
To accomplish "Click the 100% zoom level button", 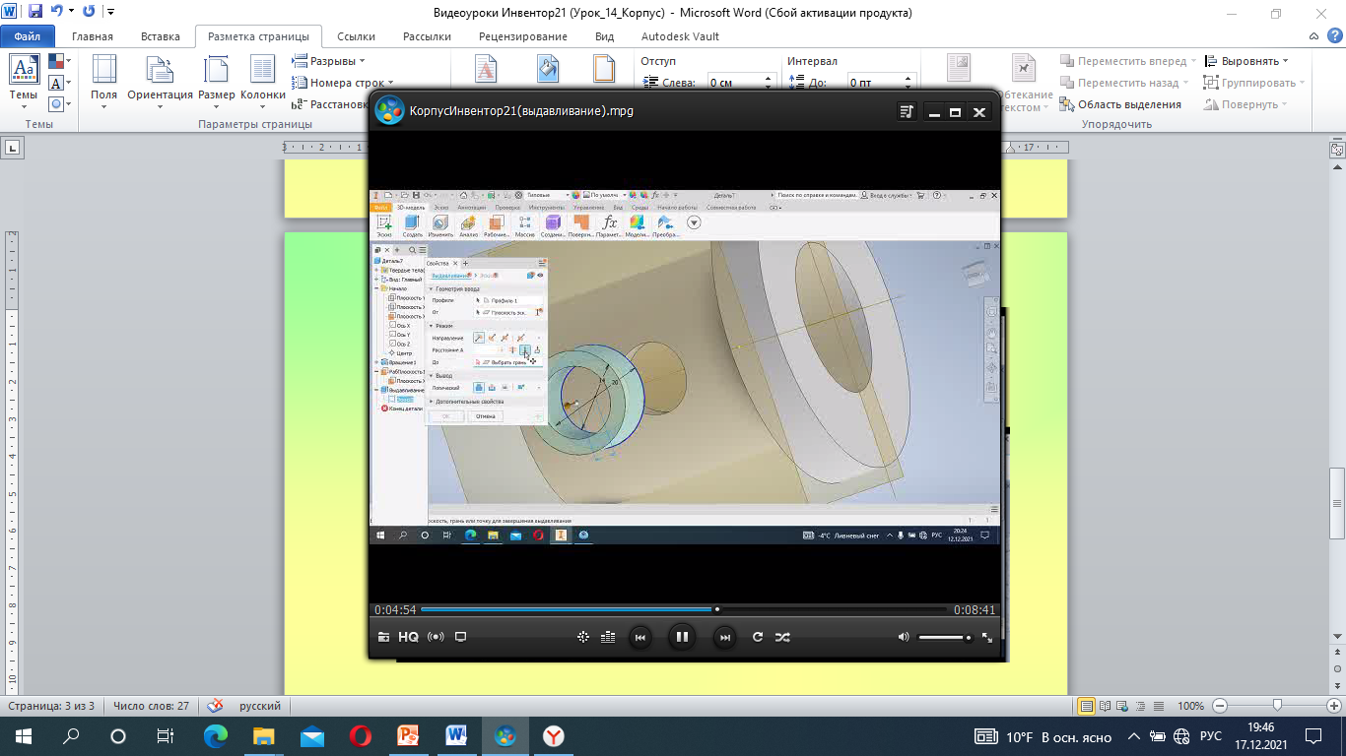I will click(x=1190, y=706).
